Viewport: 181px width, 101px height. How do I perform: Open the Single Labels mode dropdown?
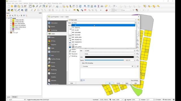(x=102, y=20)
